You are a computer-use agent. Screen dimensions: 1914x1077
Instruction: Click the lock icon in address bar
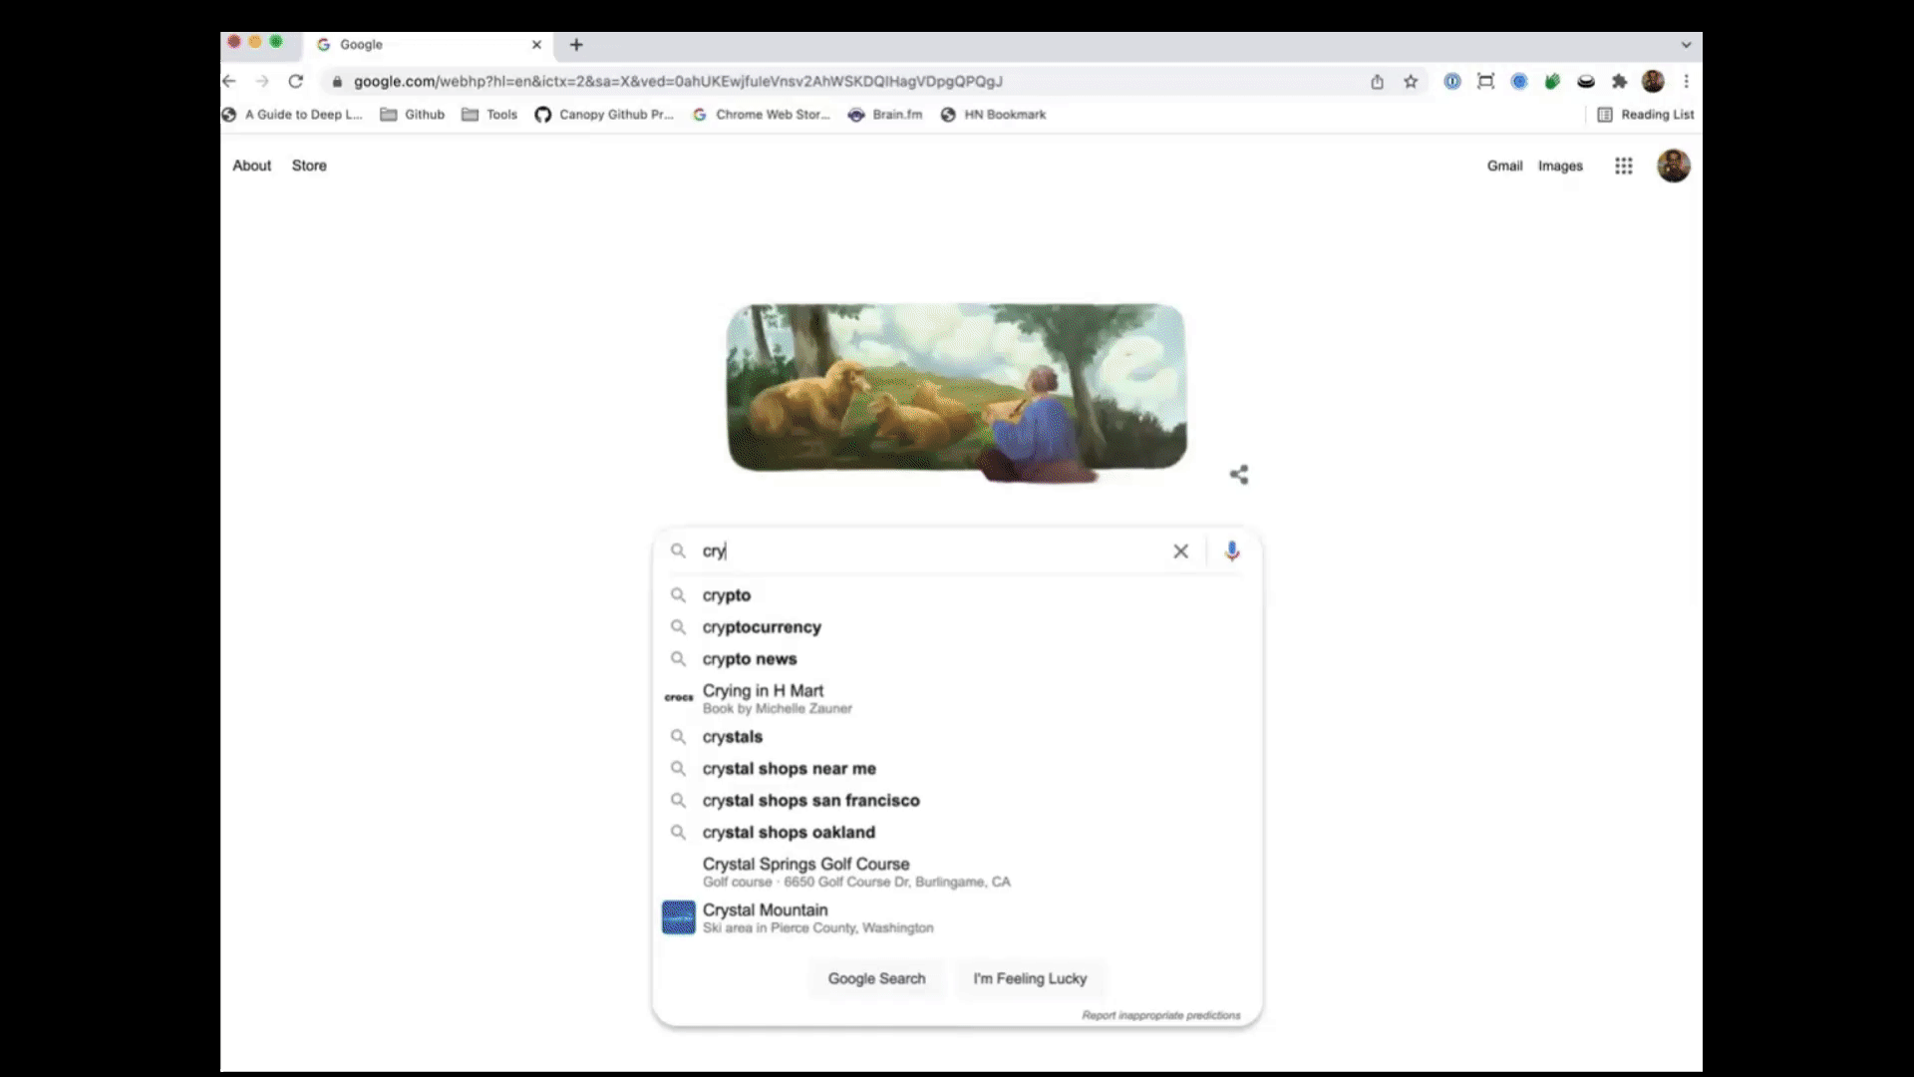(337, 82)
